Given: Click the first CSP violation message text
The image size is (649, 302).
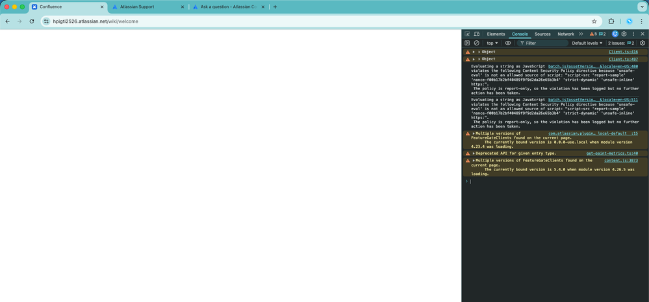Looking at the screenshot, I should coord(555,79).
